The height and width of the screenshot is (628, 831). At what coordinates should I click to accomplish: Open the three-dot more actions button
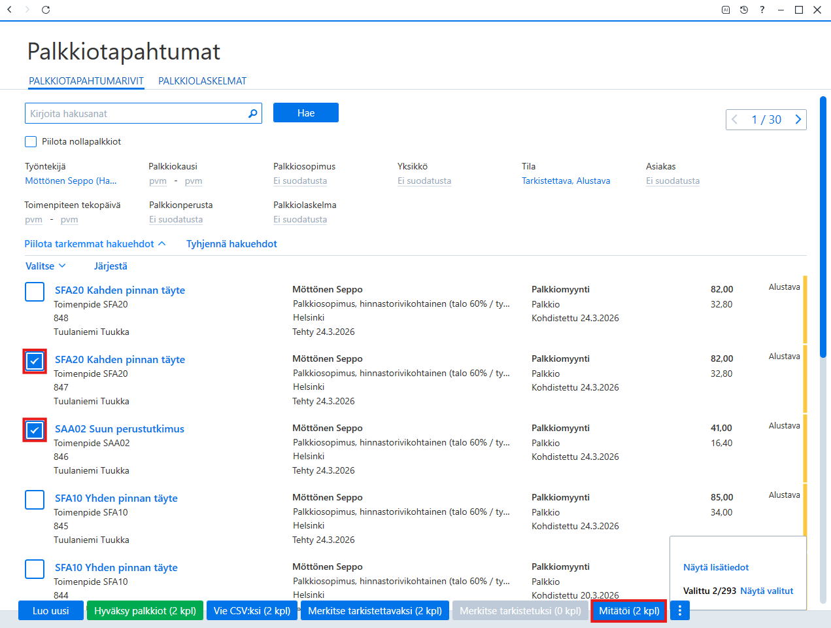click(680, 610)
